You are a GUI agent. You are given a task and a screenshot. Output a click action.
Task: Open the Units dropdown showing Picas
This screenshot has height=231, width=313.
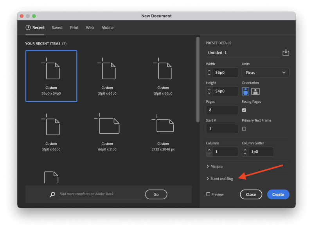coord(265,73)
